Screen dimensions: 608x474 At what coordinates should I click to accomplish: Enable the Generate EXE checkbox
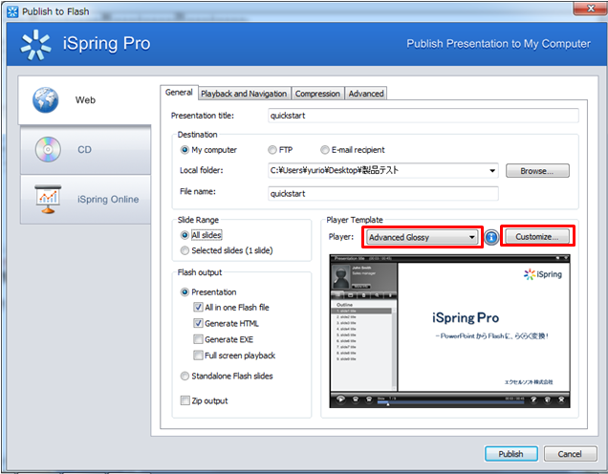click(198, 339)
